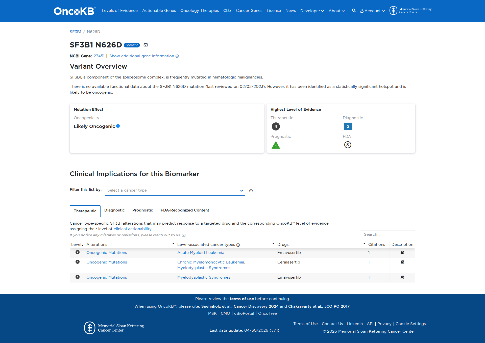Click the info icon next to Likely Oncogenic
Viewport: 485px width, 343px height.
click(118, 126)
